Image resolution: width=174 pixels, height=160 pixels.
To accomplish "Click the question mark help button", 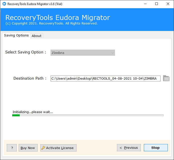I will [12, 148].
